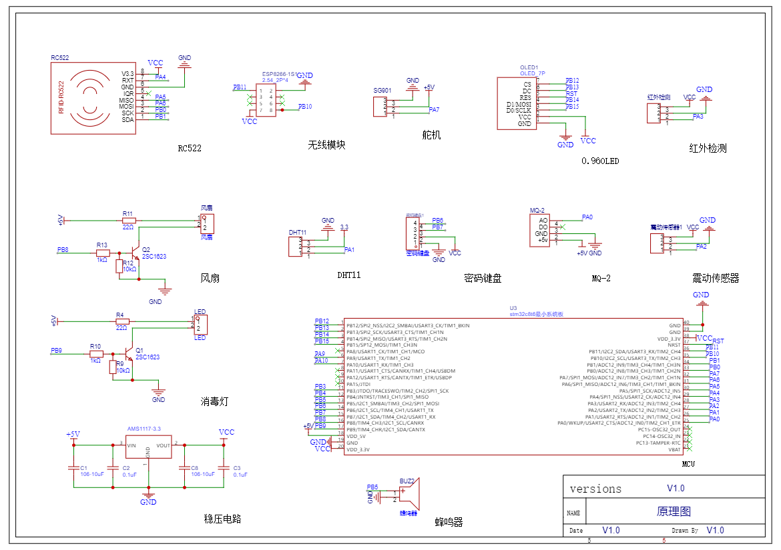Click the PA3 label at infrared connector
The height and width of the screenshot is (550, 781).
(698, 117)
